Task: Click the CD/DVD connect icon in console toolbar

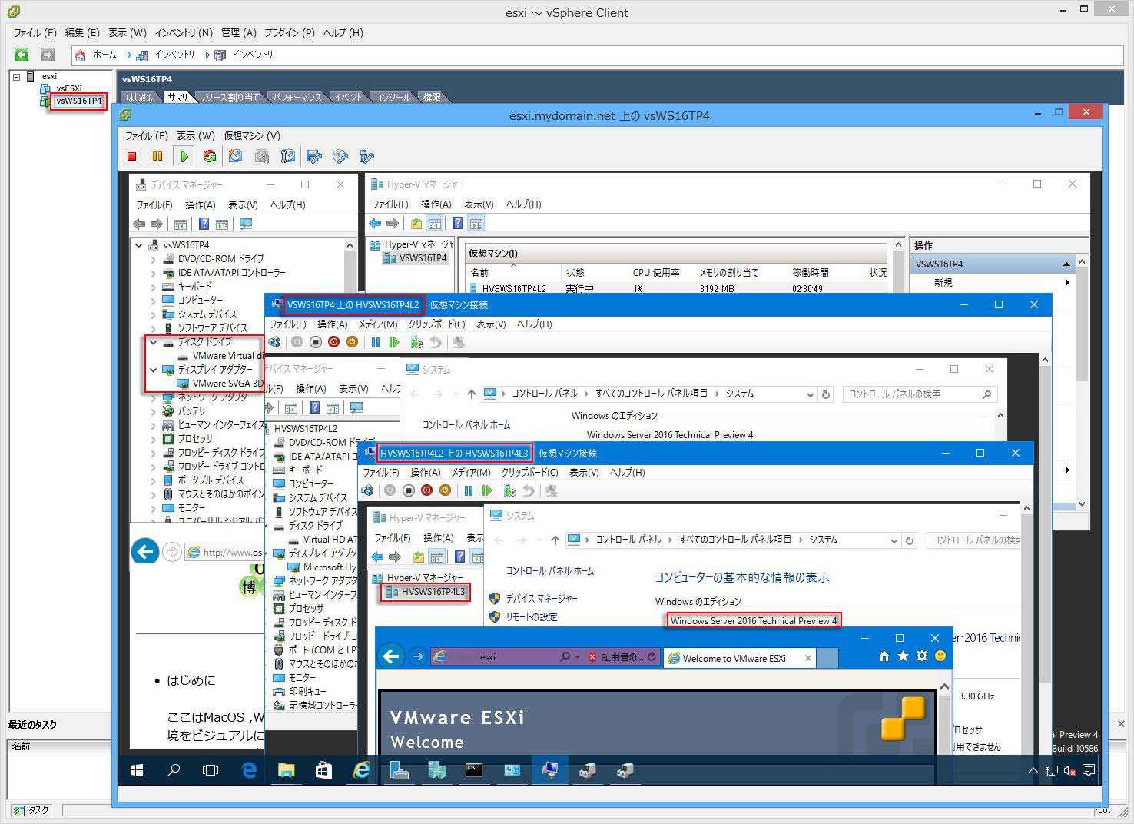Action: point(340,156)
